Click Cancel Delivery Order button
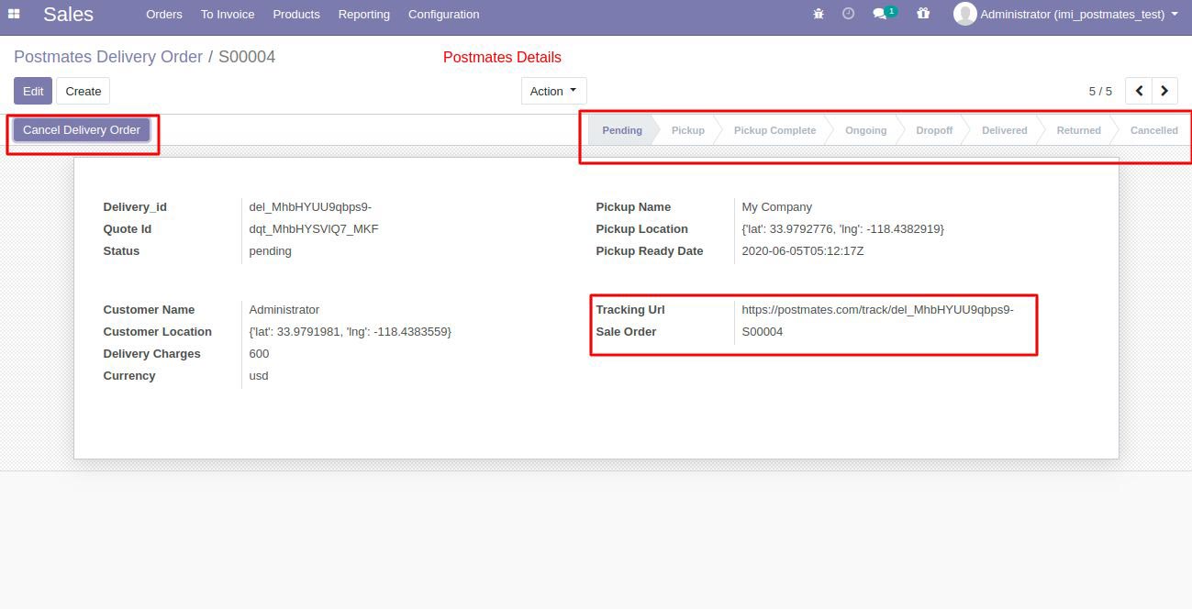1192x609 pixels. (x=82, y=130)
